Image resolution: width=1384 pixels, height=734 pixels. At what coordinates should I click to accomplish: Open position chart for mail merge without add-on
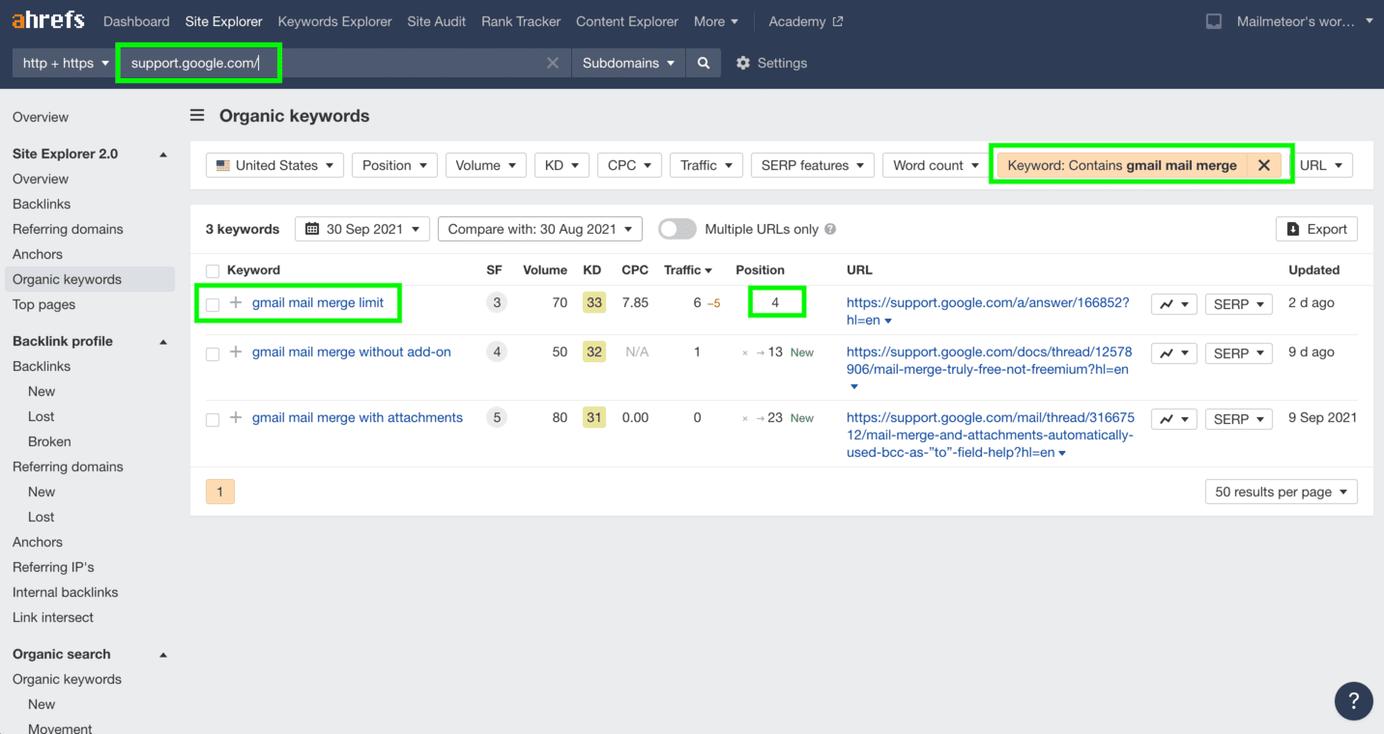tap(1174, 353)
